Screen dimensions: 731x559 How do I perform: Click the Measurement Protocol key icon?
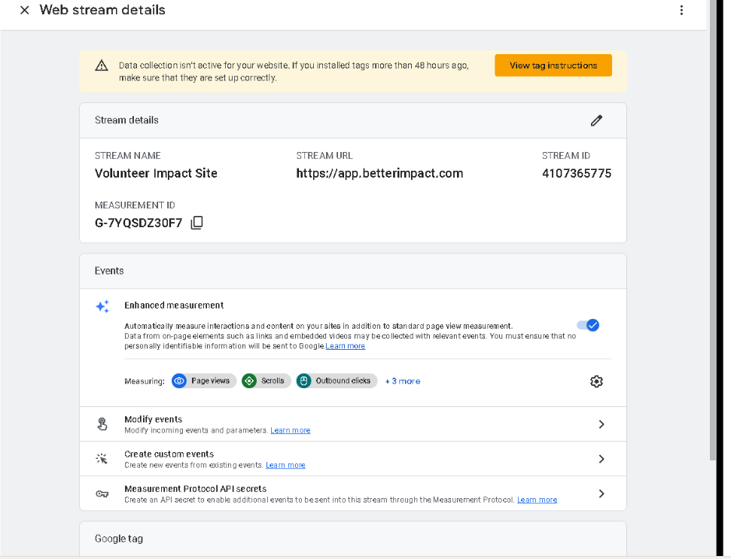102,494
